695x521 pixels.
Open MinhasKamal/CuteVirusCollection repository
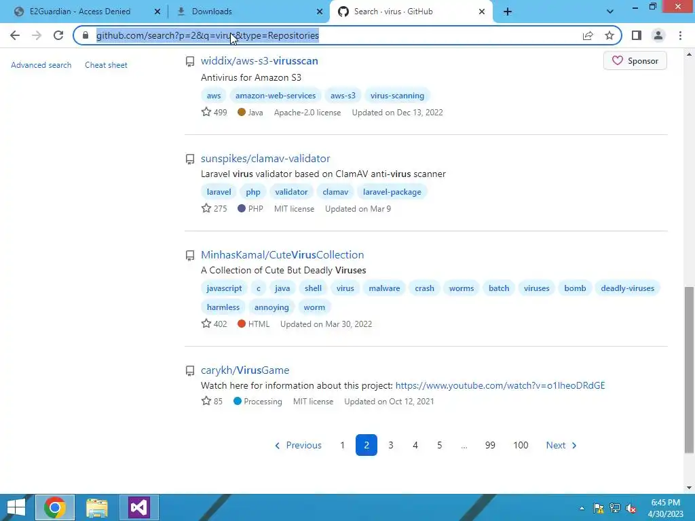(282, 255)
